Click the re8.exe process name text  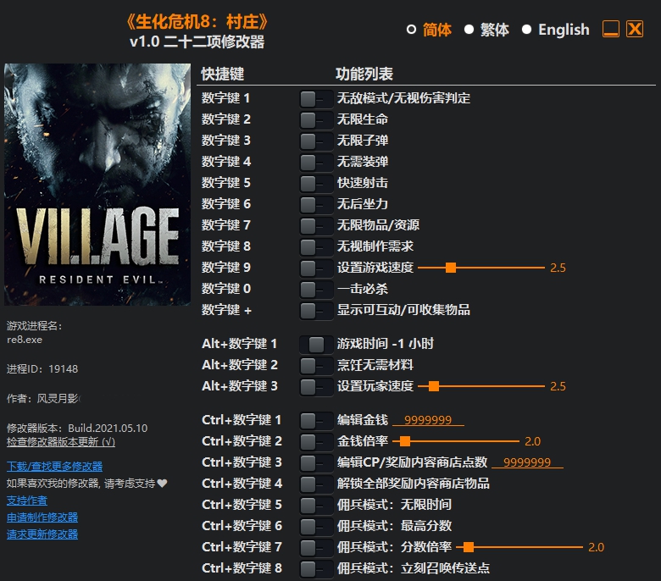(x=25, y=340)
